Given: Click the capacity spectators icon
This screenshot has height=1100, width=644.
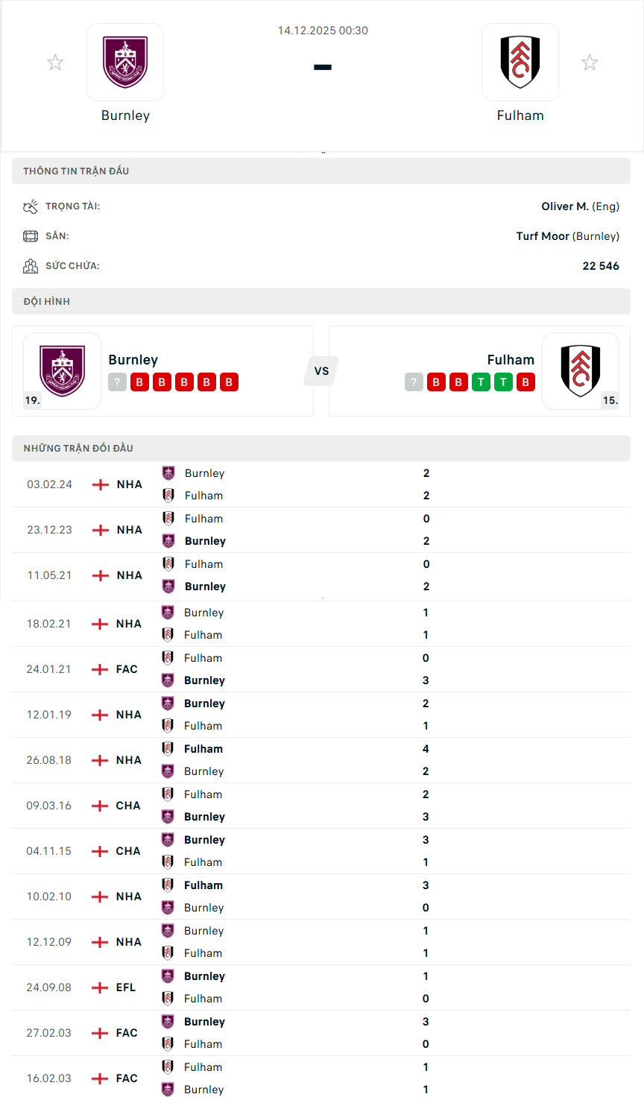Looking at the screenshot, I should [31, 265].
